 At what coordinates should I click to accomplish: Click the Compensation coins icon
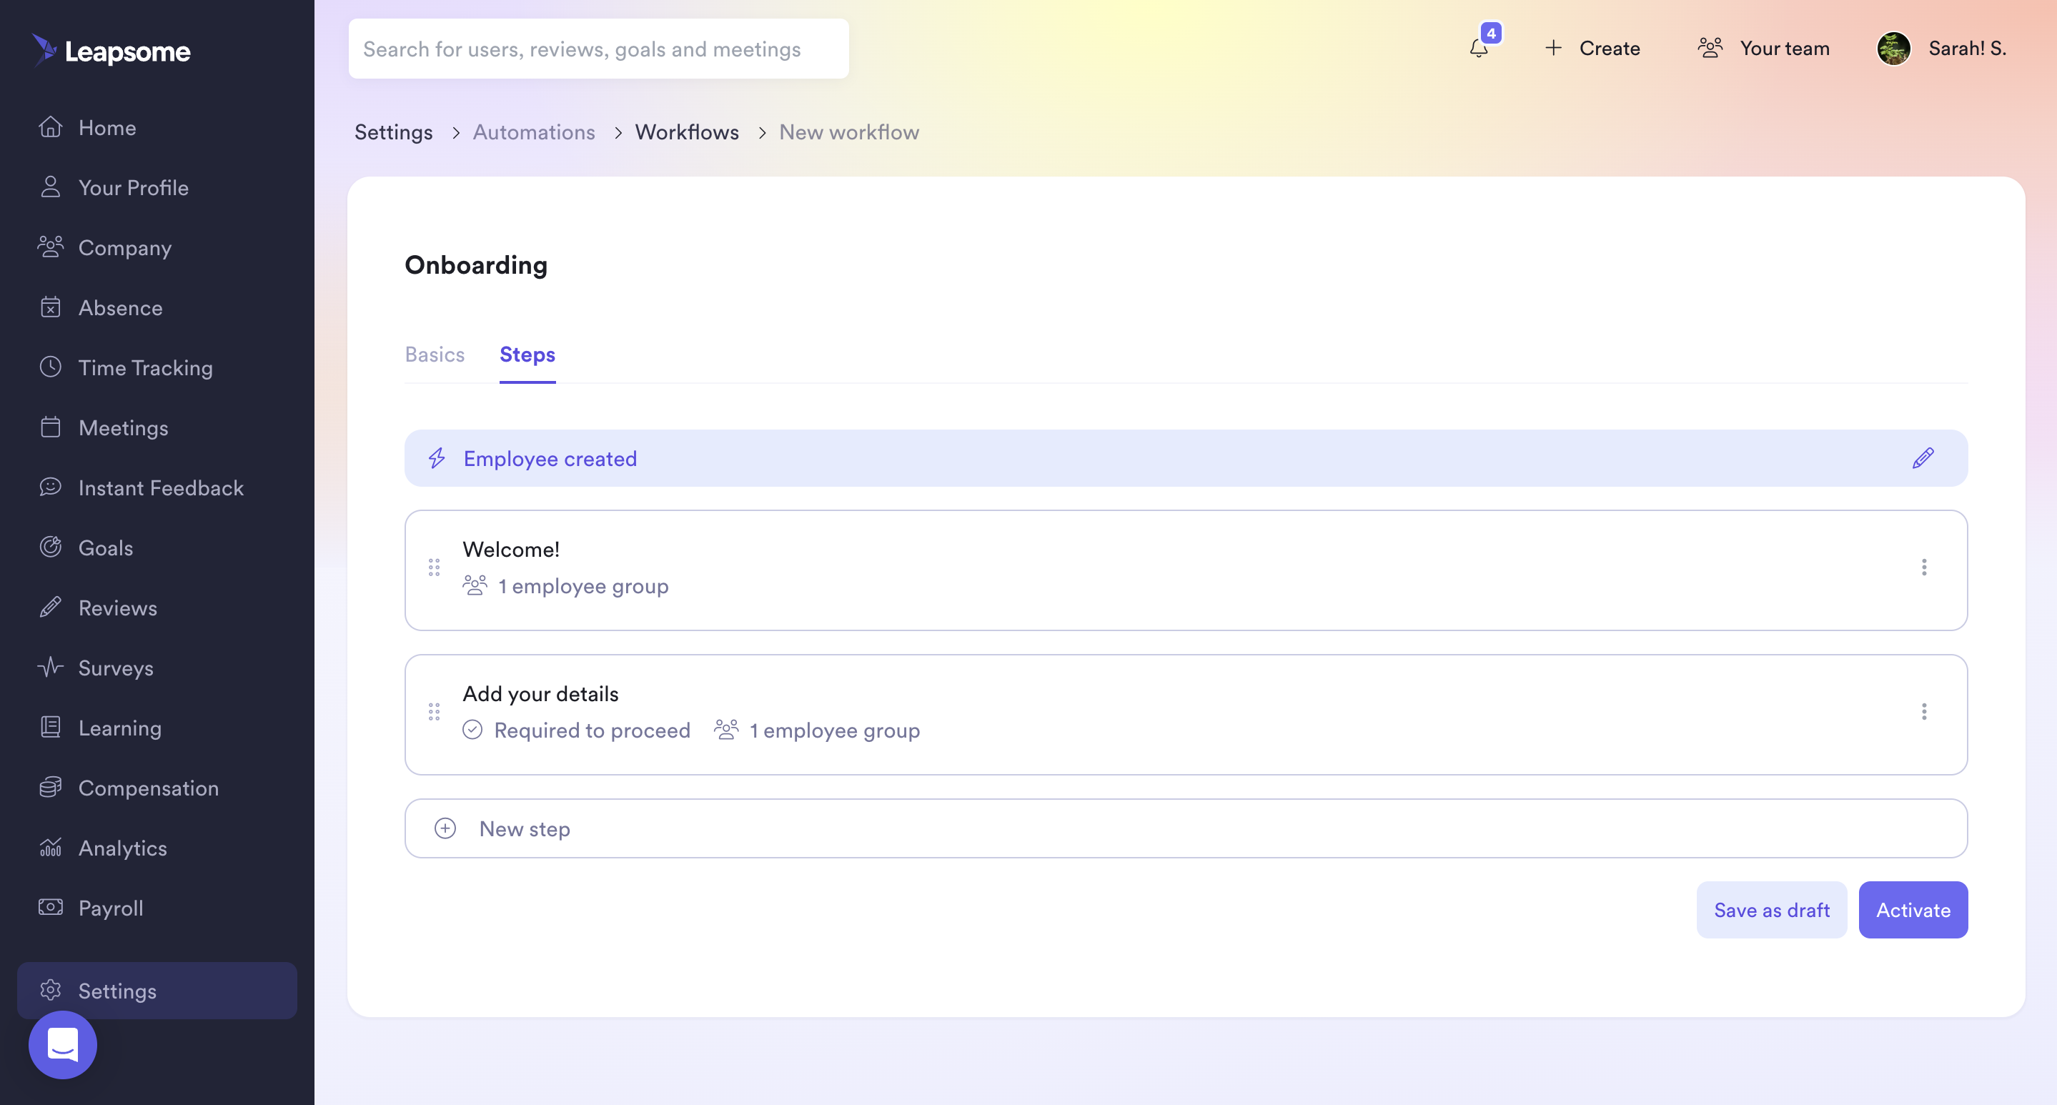pyautogui.click(x=50, y=787)
